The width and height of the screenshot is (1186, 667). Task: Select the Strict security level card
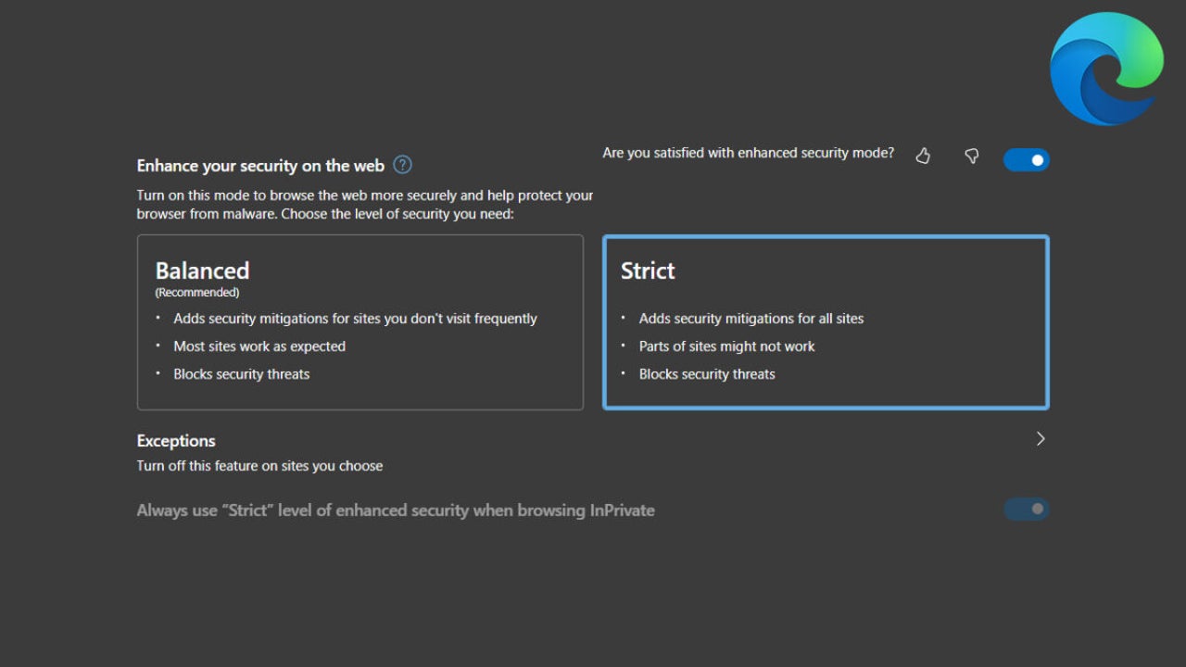pos(825,321)
